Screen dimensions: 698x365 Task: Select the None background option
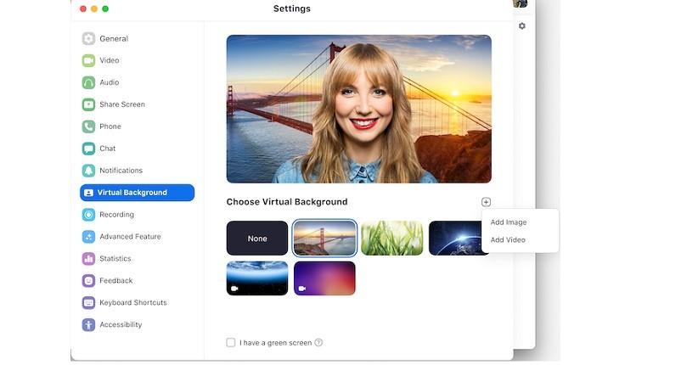257,239
